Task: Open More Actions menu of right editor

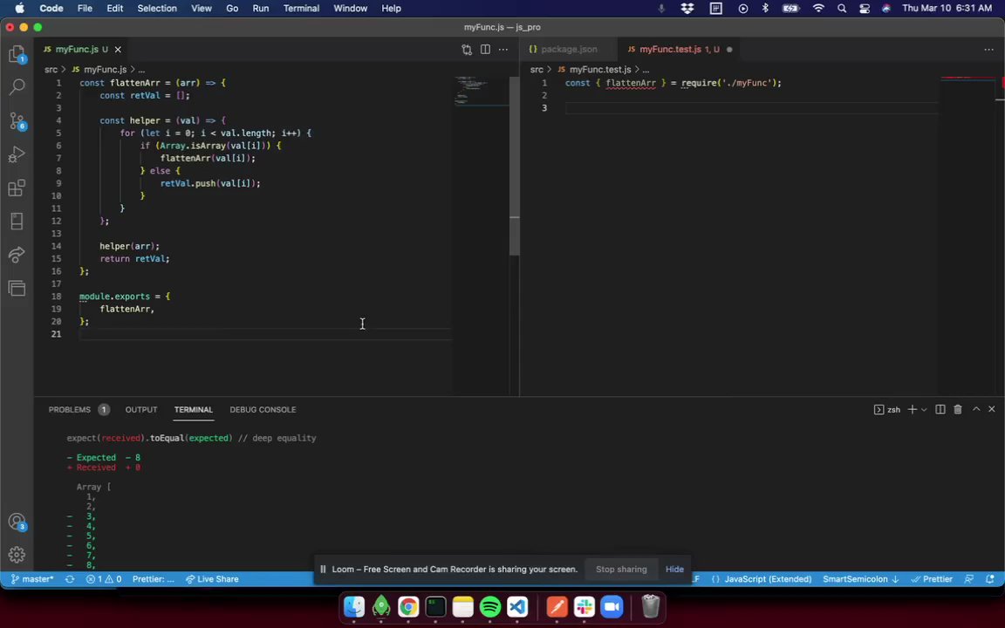Action: [x=989, y=50]
